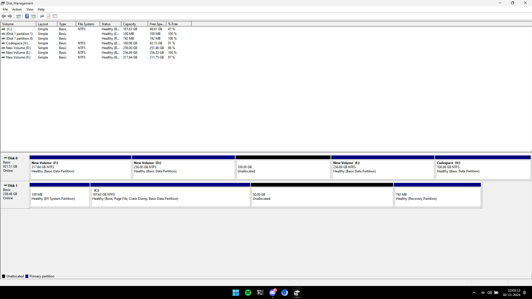Select the Codespace (V:) row in volume list

point(17,43)
